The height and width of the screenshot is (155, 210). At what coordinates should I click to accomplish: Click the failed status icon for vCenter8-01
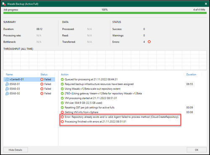tap(42, 80)
